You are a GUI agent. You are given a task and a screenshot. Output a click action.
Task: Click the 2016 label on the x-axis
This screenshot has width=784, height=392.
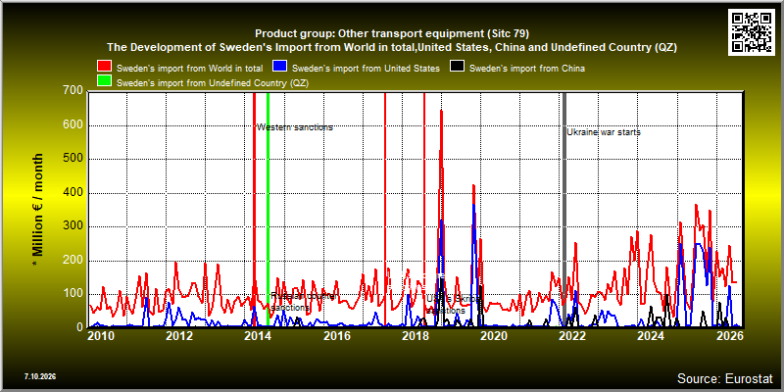tap(336, 335)
